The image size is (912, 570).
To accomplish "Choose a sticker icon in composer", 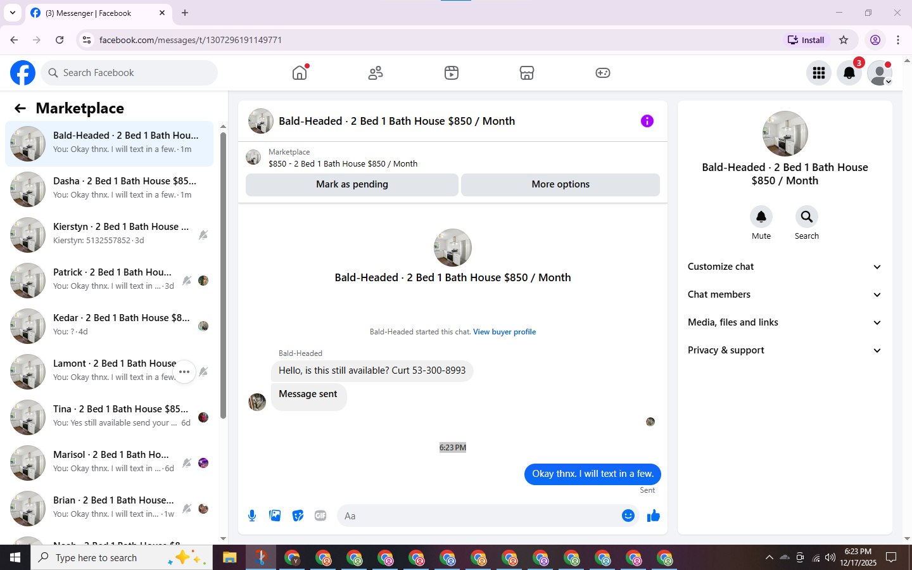I will point(298,516).
